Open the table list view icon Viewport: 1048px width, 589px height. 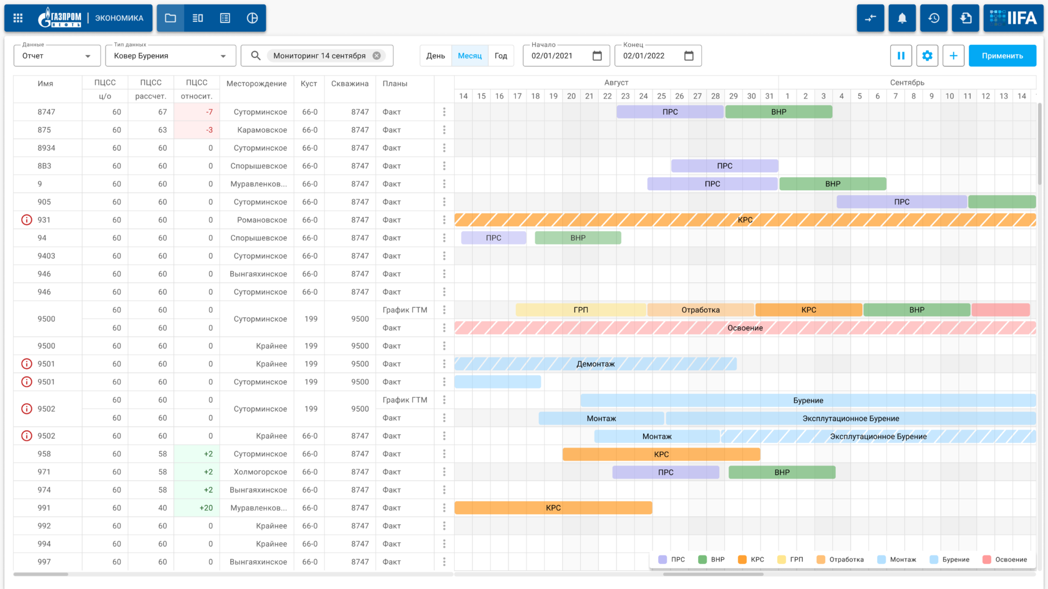(225, 18)
